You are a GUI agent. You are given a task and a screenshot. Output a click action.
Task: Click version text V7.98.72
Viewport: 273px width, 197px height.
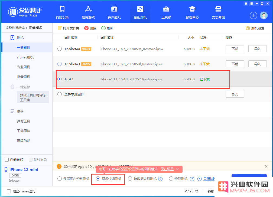coord(191,191)
